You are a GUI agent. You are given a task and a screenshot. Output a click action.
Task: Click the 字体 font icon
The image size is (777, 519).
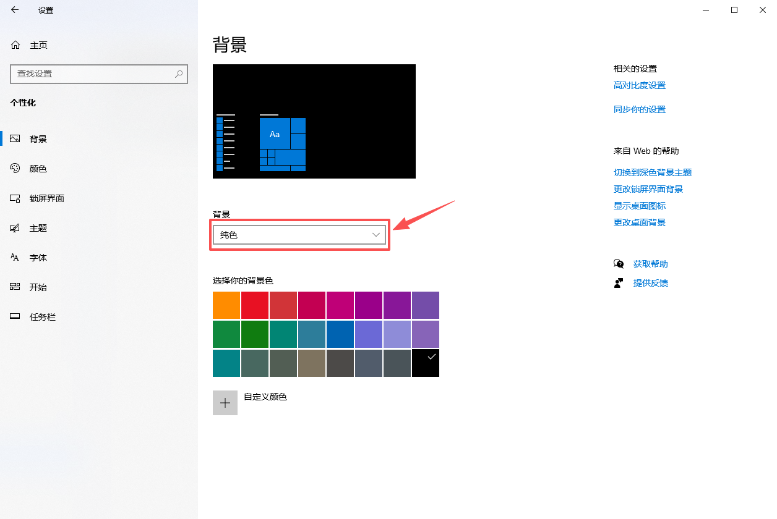pyautogui.click(x=15, y=258)
